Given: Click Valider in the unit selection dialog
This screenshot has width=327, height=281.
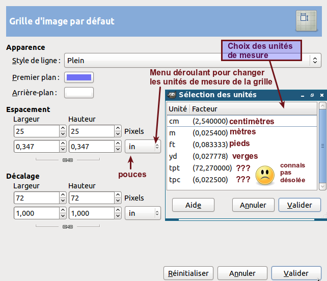Looking at the screenshot, I should pos(299,205).
